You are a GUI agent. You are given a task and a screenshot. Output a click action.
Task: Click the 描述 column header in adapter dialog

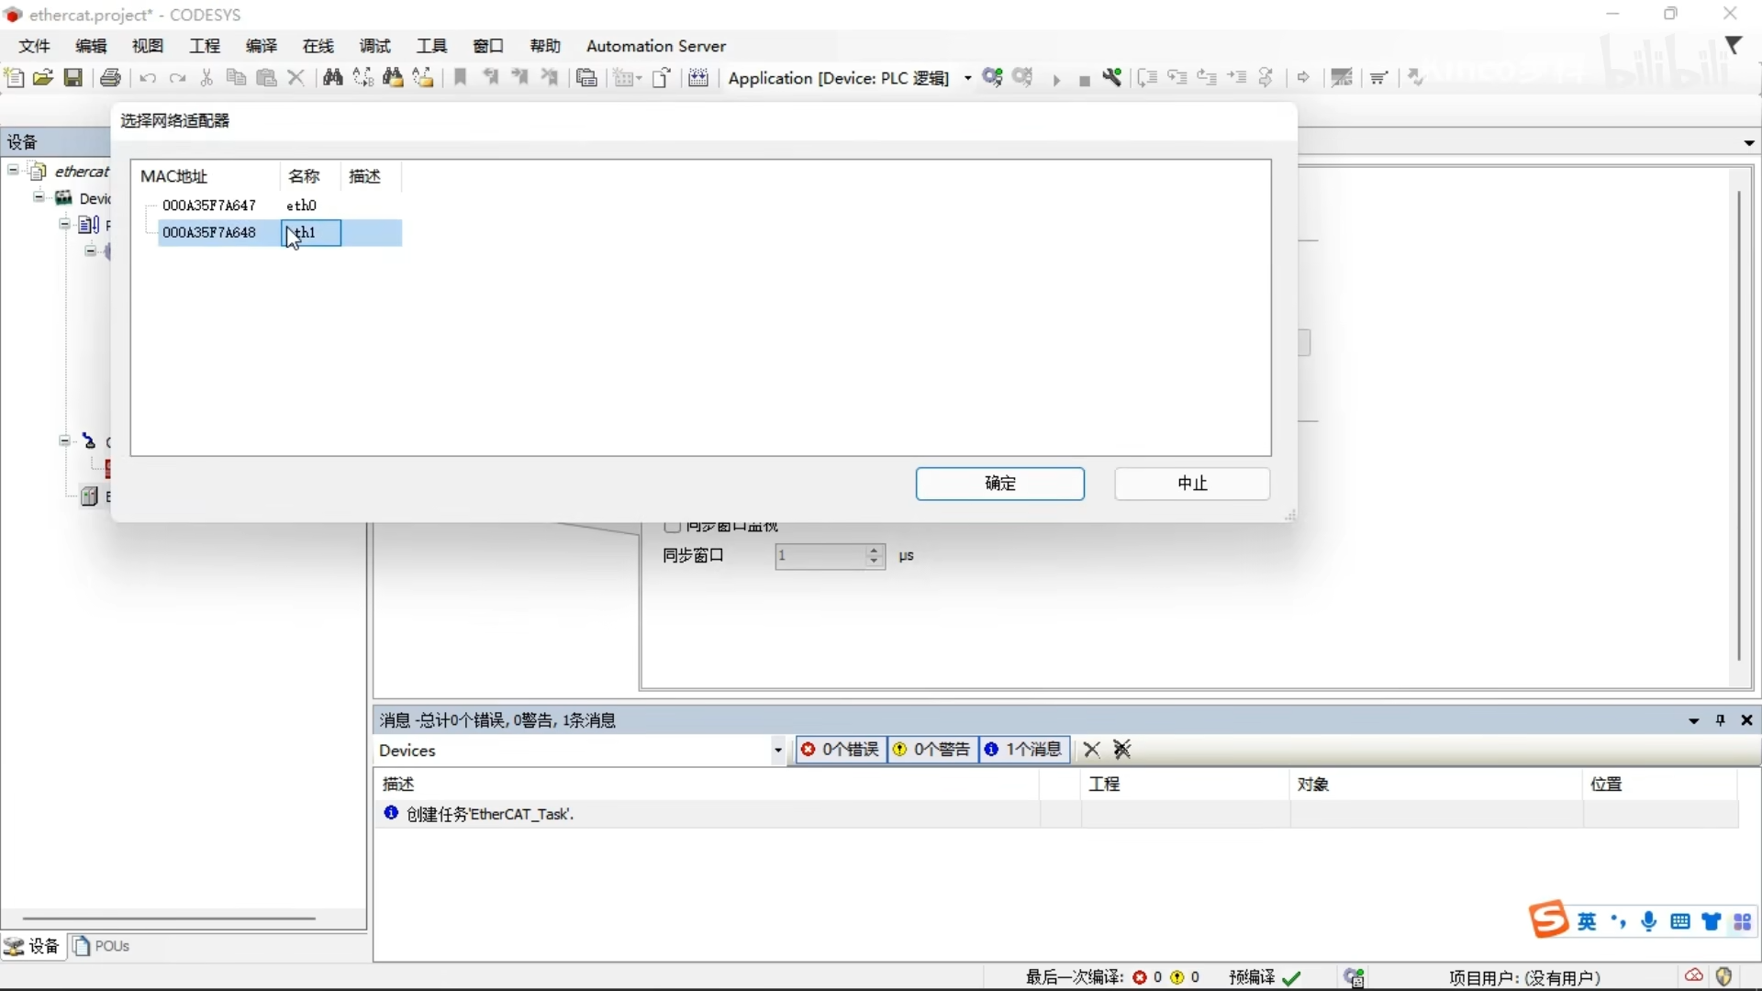click(x=370, y=176)
